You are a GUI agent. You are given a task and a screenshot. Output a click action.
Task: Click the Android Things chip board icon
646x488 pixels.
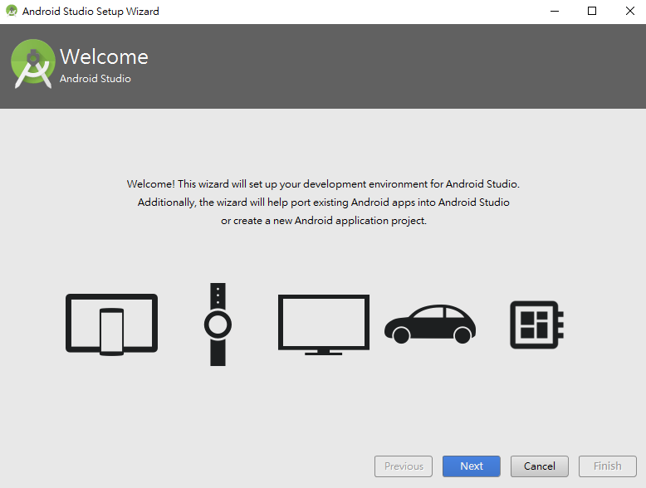coord(537,325)
